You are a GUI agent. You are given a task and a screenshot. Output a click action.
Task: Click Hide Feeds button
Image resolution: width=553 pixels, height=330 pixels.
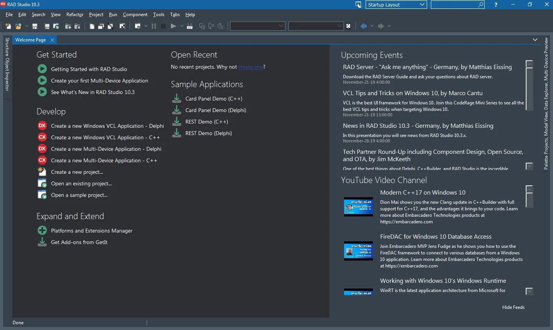(513, 307)
